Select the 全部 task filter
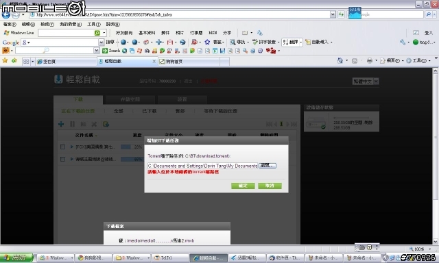This screenshot has width=439, height=263. [x=119, y=111]
